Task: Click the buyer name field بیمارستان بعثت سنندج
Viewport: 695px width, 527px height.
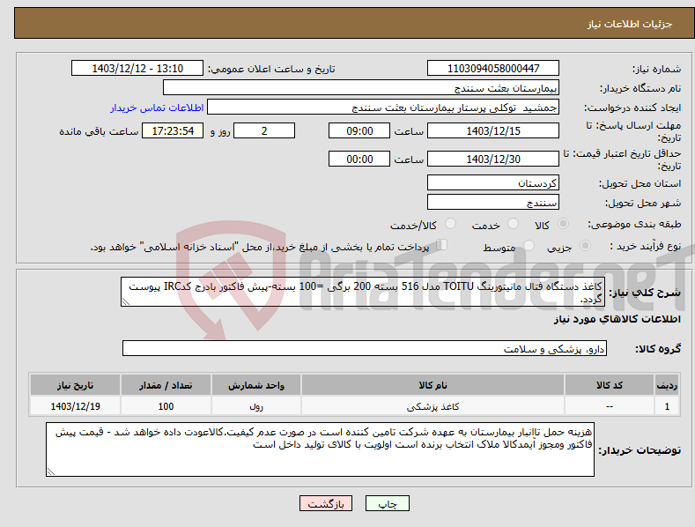Action: (361, 87)
